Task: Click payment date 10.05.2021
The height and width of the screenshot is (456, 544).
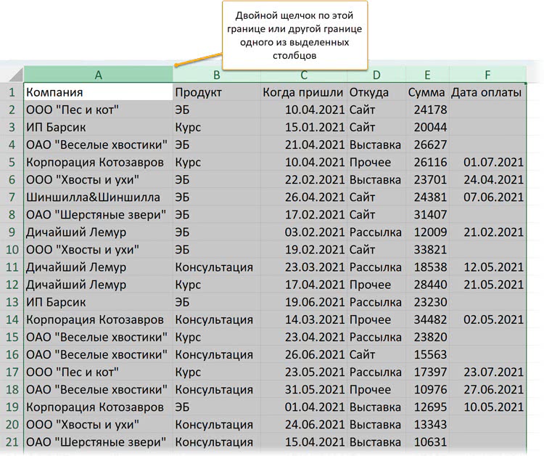Action: pos(487,407)
